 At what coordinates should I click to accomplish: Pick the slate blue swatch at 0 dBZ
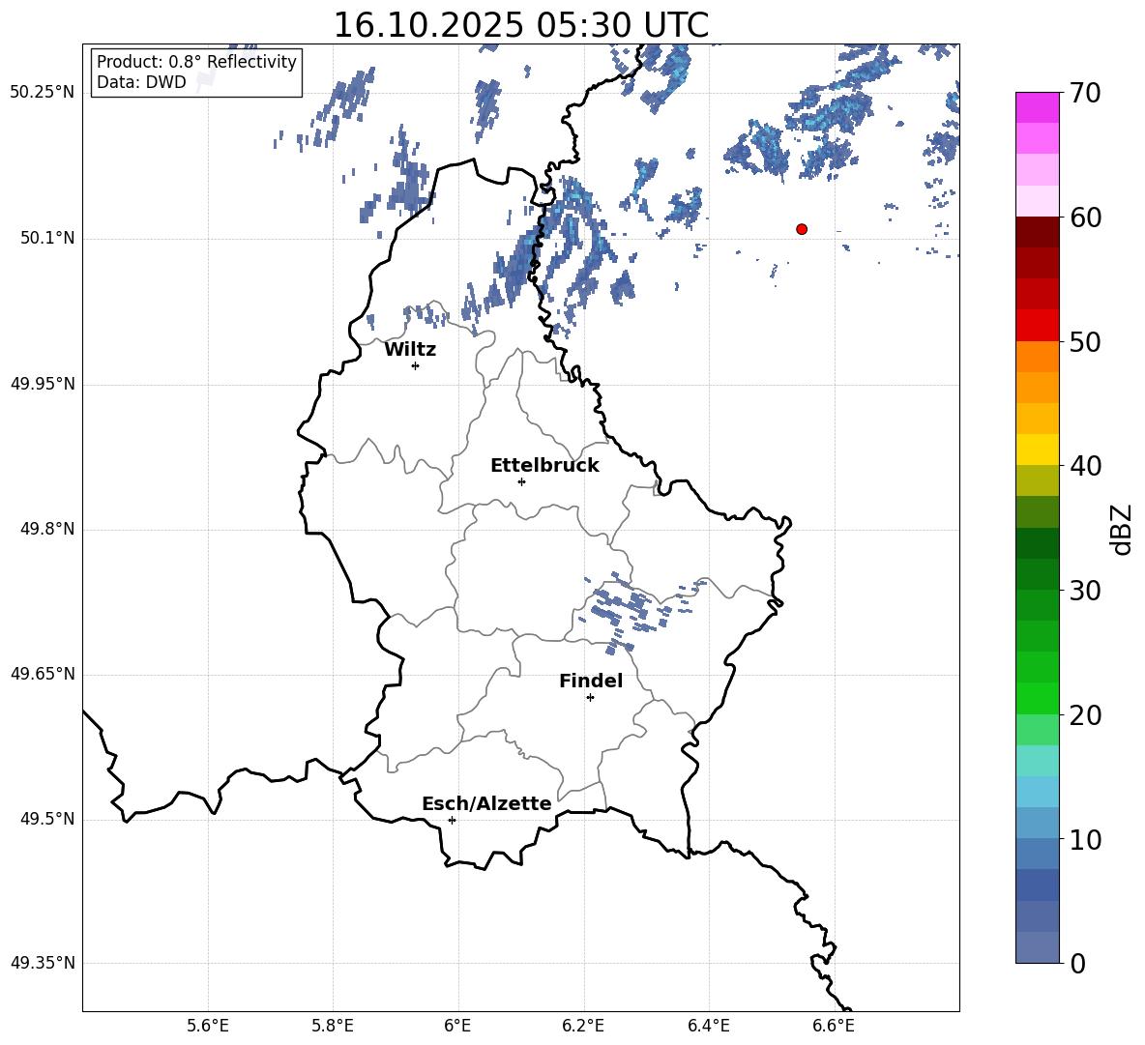pyautogui.click(x=1038, y=948)
